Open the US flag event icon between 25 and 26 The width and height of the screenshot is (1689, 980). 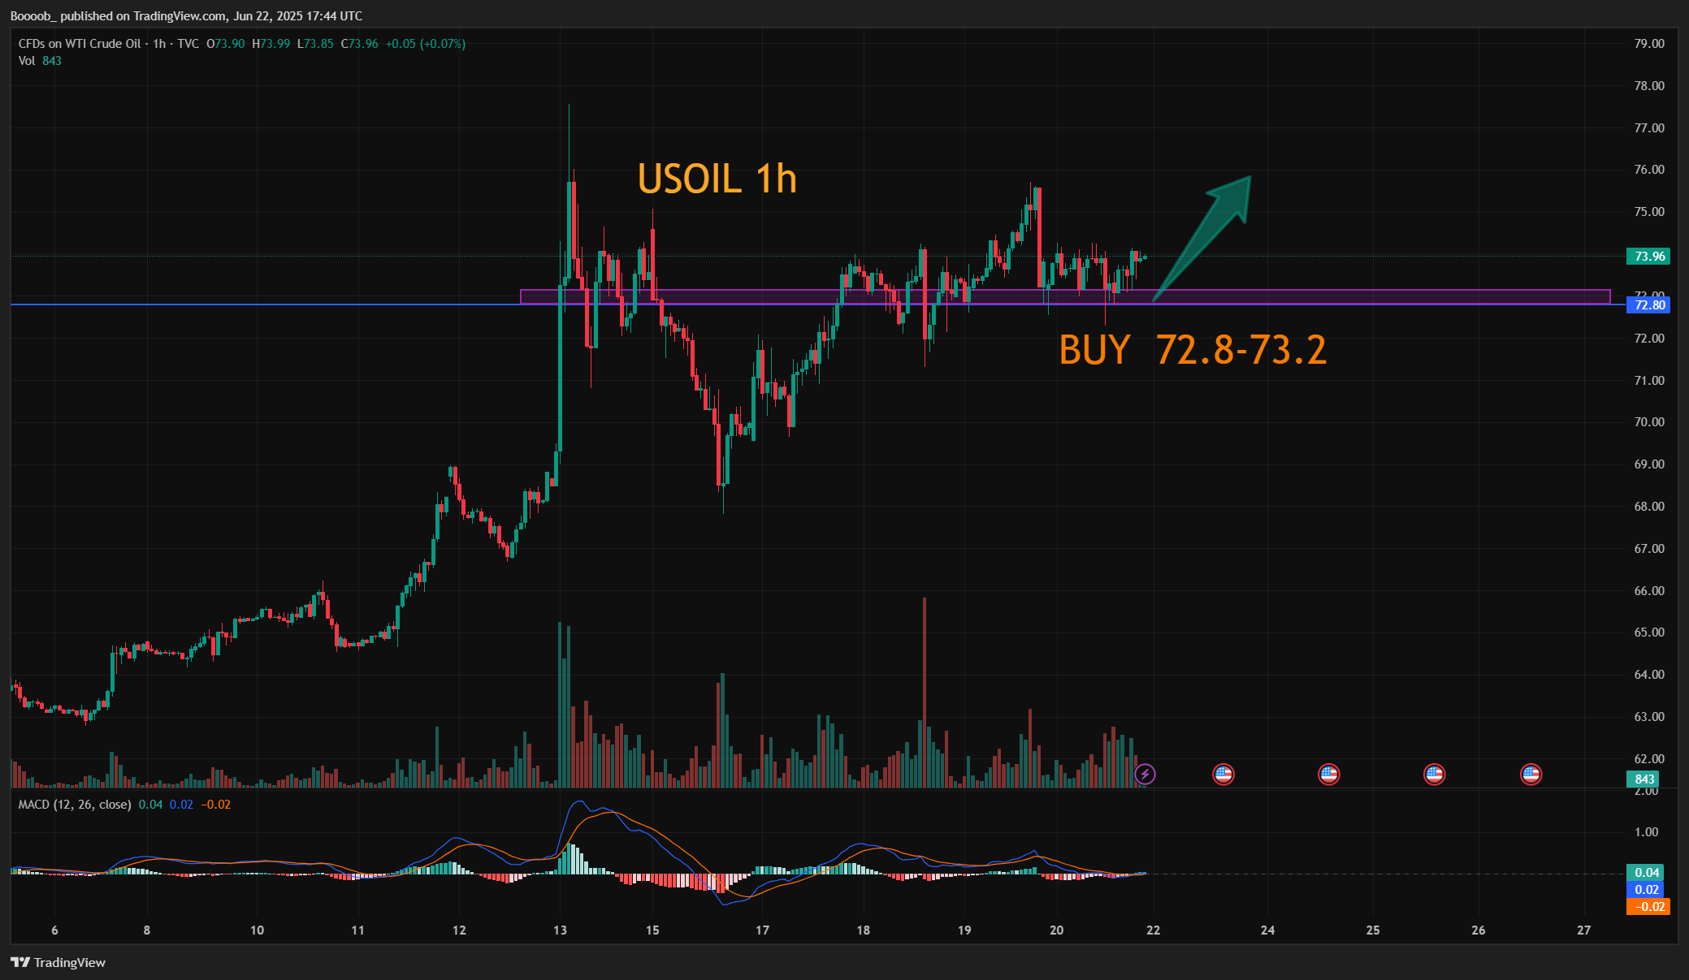click(1434, 774)
